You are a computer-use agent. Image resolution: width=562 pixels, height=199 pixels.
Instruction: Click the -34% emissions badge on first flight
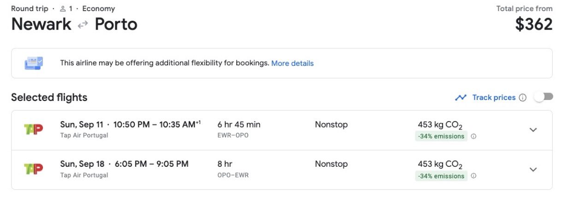click(441, 136)
